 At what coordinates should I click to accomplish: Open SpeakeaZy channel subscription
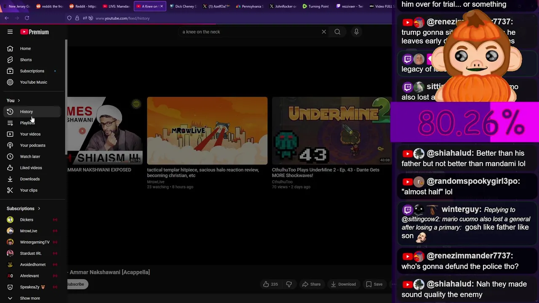pos(33,287)
